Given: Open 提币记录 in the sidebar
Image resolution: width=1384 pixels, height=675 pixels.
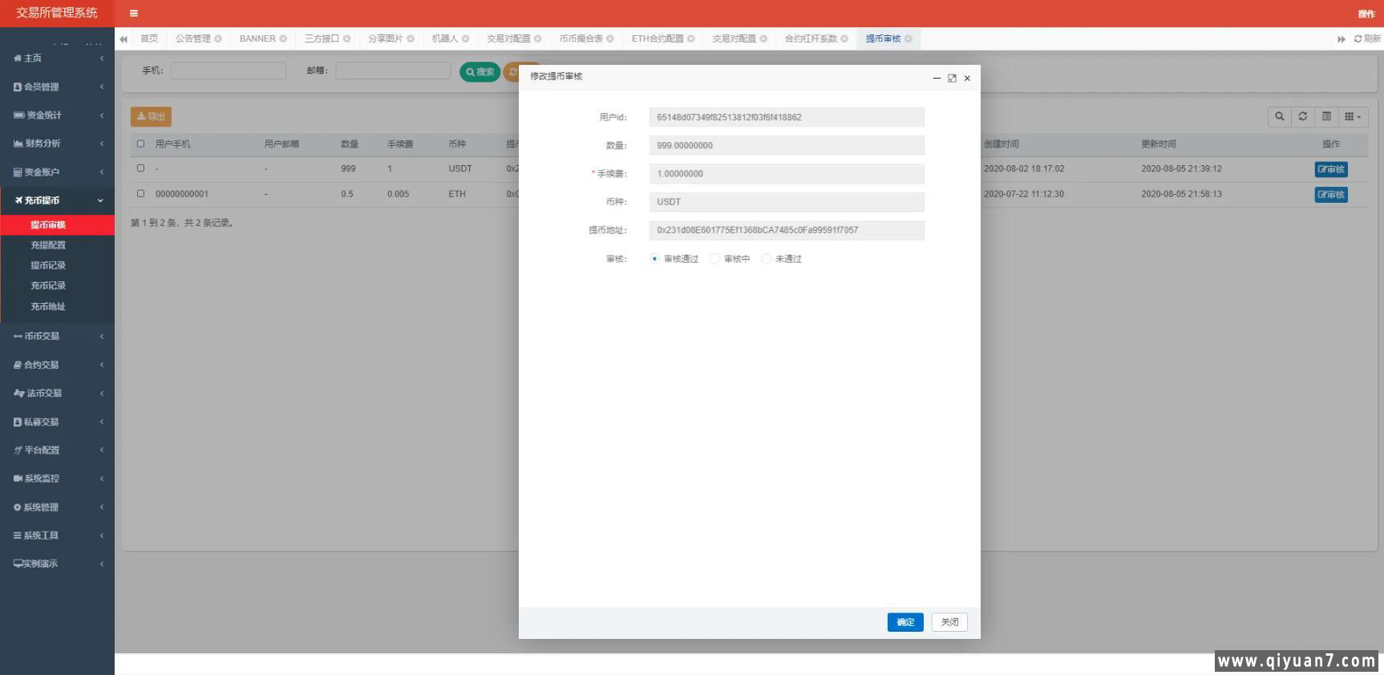Looking at the screenshot, I should click(48, 265).
